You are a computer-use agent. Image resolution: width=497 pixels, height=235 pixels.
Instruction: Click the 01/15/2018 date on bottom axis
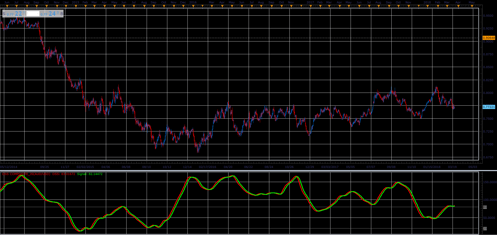click(x=432, y=167)
